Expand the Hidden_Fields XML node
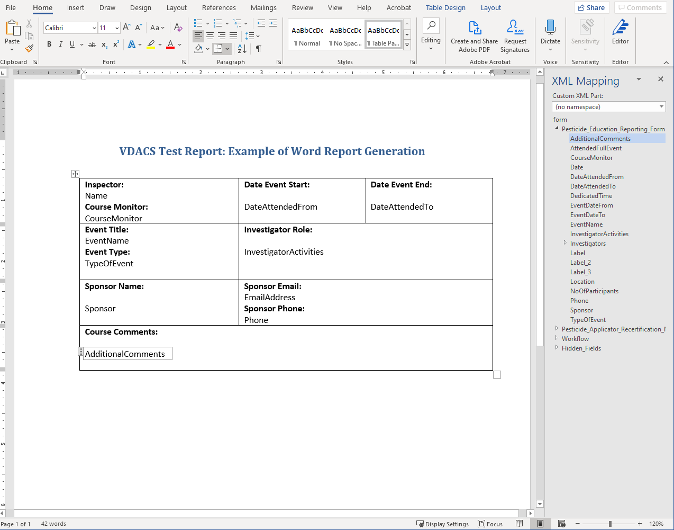The height and width of the screenshot is (530, 674). (x=557, y=347)
